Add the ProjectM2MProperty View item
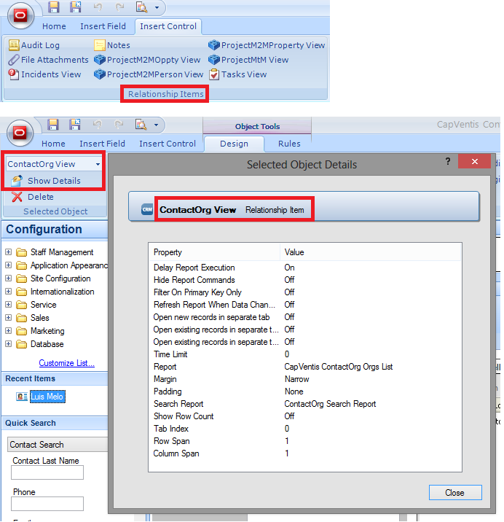Viewport: 504px width, 522px height. pyautogui.click(x=267, y=45)
